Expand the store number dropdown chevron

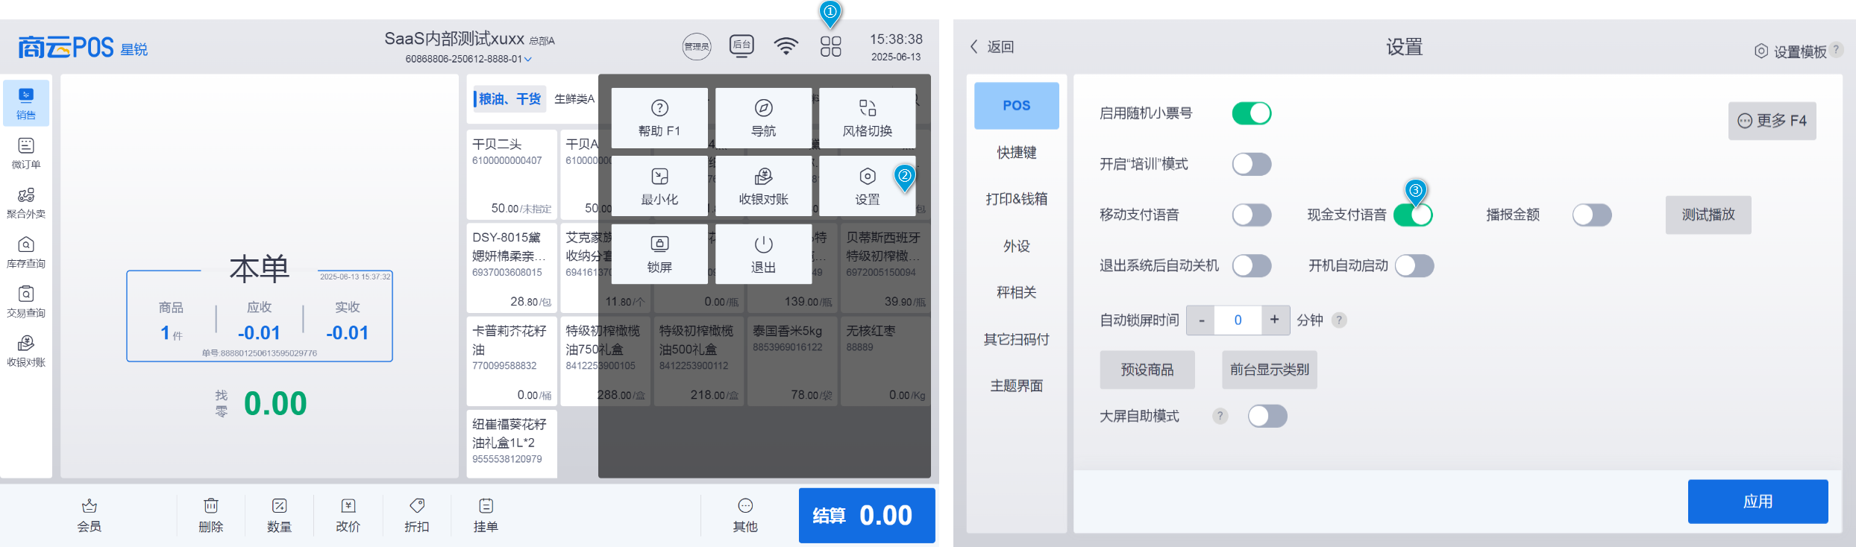pos(528,59)
